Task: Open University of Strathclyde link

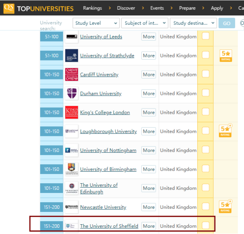Action: coord(107,56)
